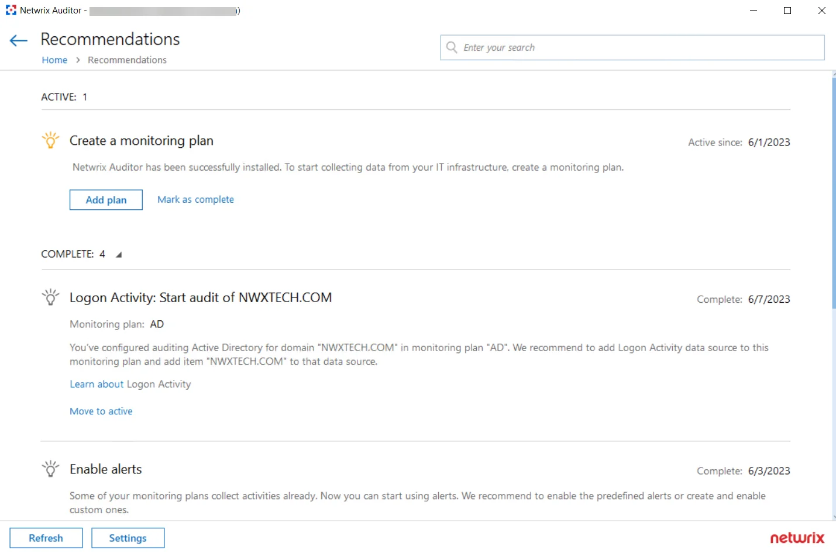Image resolution: width=836 pixels, height=554 pixels.
Task: Close the Netwrix Auditor window
Action: coord(821,11)
